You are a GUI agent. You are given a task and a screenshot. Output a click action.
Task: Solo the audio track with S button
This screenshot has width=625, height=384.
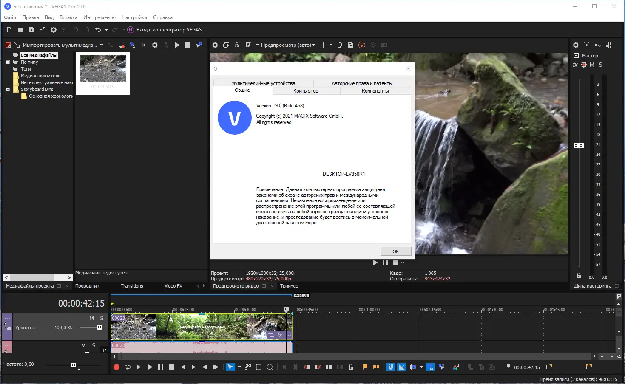tap(94, 345)
